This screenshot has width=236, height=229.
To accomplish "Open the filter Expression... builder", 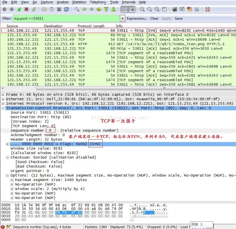I will point(137,19).
